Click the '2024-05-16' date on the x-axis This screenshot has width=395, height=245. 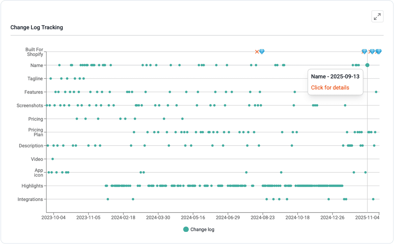coord(193,217)
